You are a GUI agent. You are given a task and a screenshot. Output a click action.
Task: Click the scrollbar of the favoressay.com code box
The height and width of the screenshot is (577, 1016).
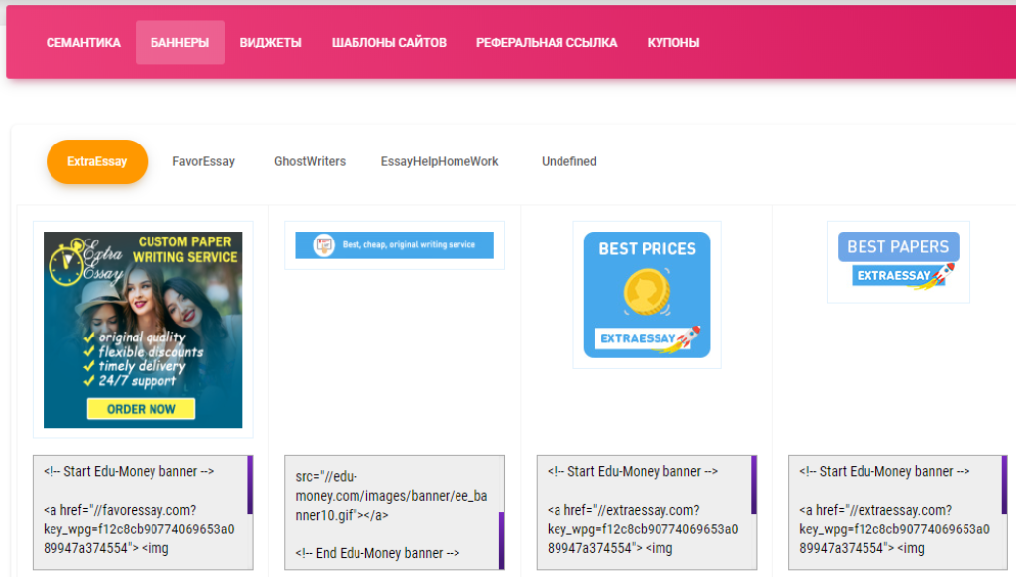(x=250, y=485)
